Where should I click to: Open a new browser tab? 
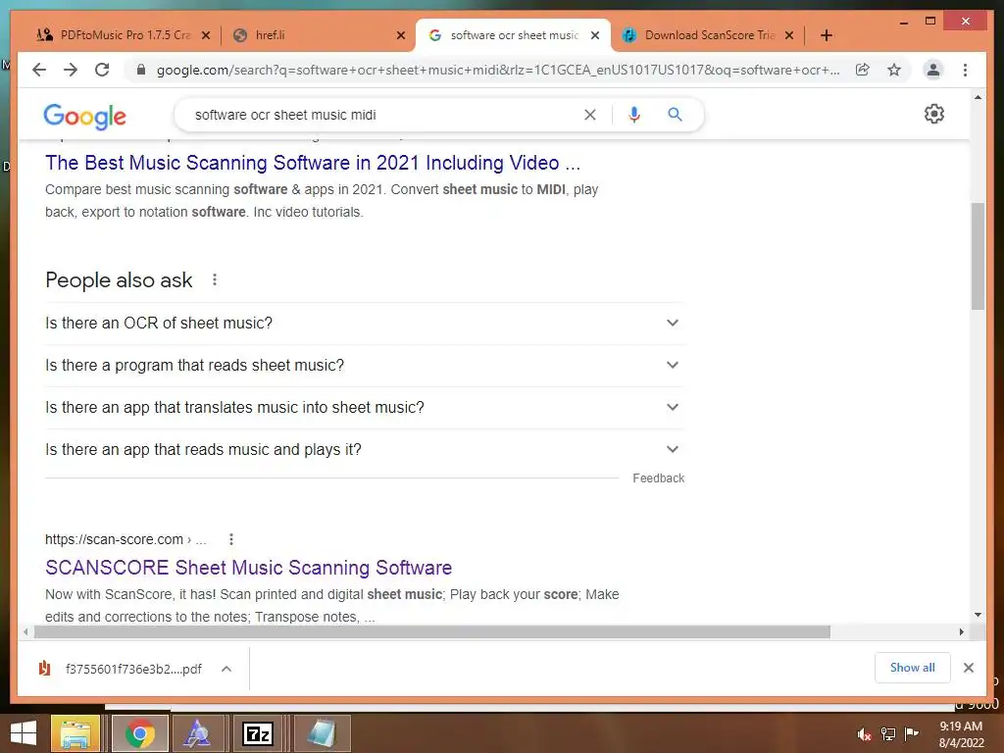(x=826, y=35)
